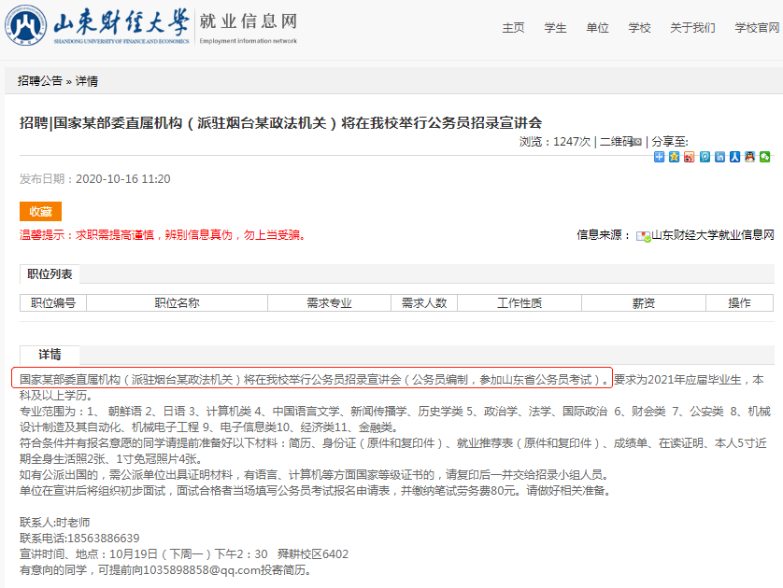
Task: Click the 详情 breadcrumb text
Action: click(86, 81)
